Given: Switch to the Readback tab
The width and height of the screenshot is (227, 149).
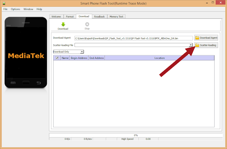Looking at the screenshot, I should pos(99,17).
